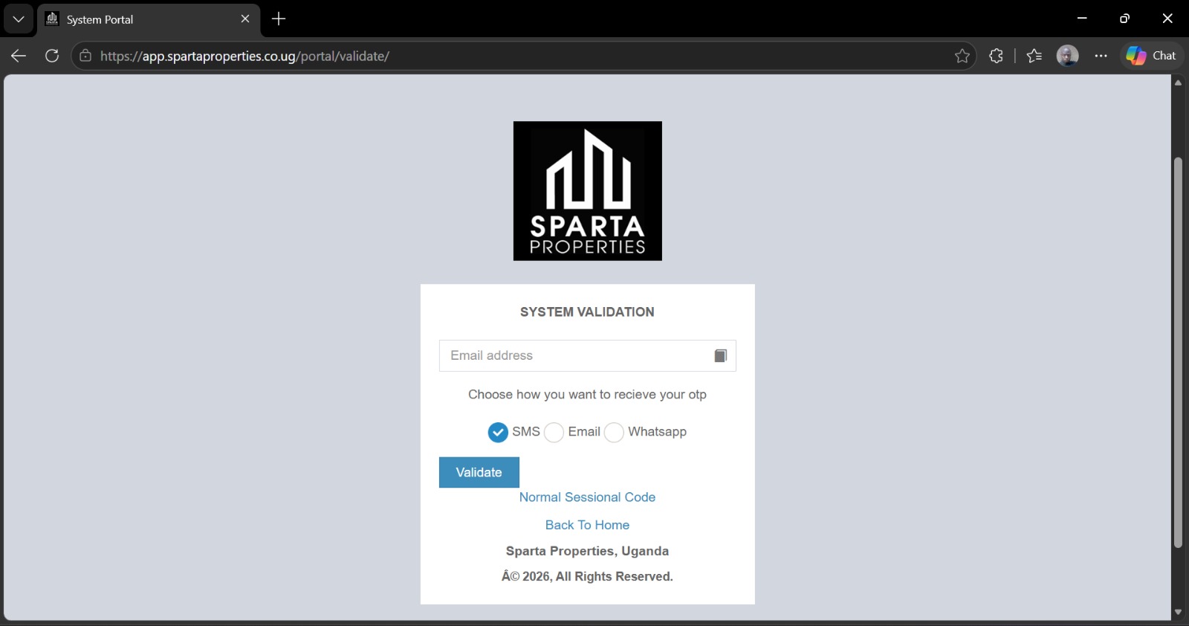Click the page vertical scrollbar thumb
This screenshot has height=626, width=1189.
click(x=1178, y=353)
